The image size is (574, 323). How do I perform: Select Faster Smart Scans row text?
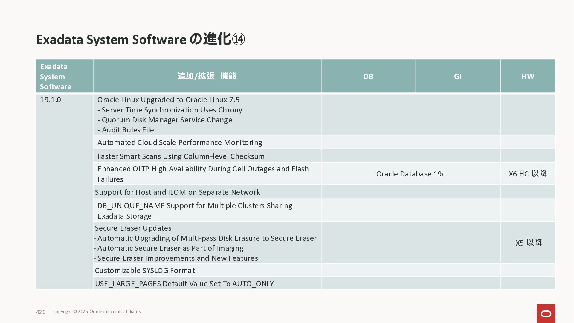pos(181,156)
